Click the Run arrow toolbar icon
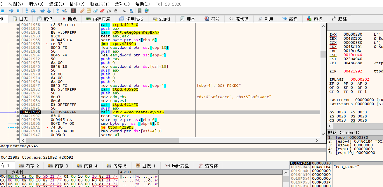 (x=11, y=11)
